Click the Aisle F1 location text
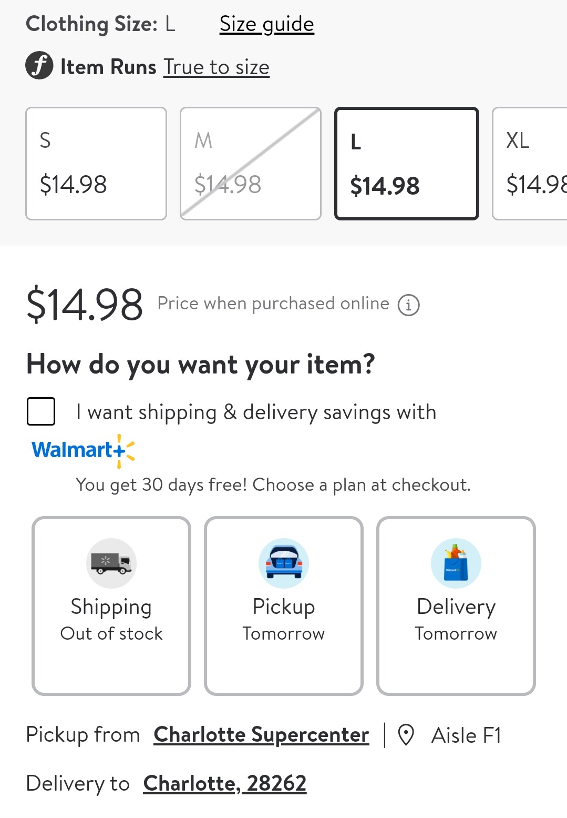The height and width of the screenshot is (818, 567). coord(467,735)
